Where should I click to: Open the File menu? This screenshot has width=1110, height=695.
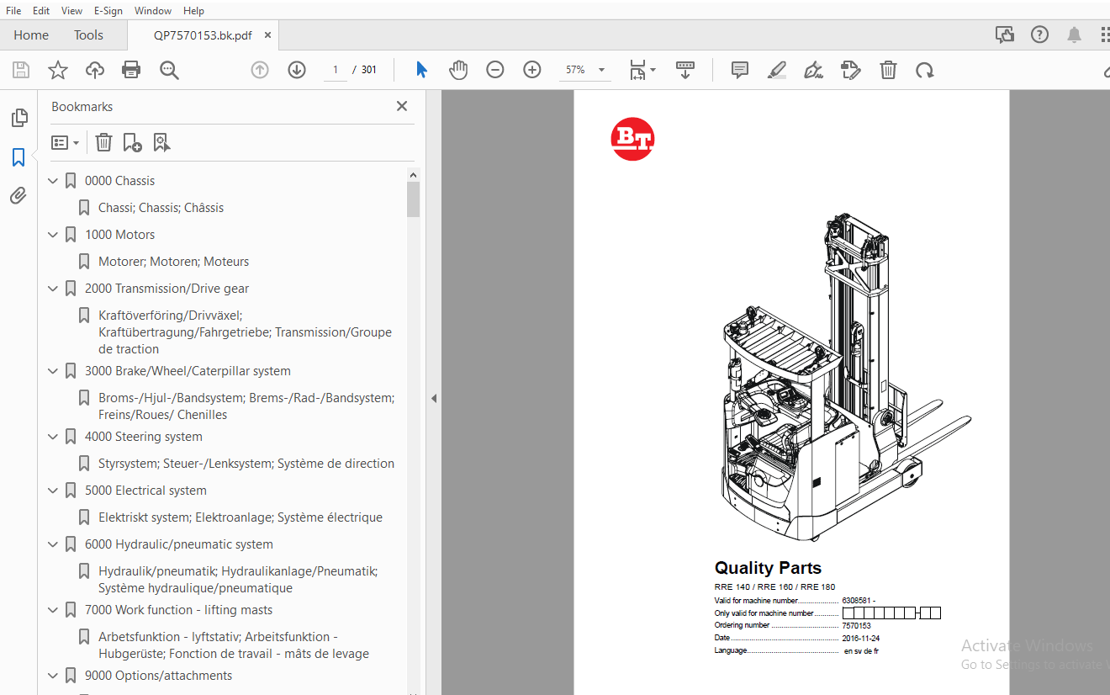pos(13,10)
